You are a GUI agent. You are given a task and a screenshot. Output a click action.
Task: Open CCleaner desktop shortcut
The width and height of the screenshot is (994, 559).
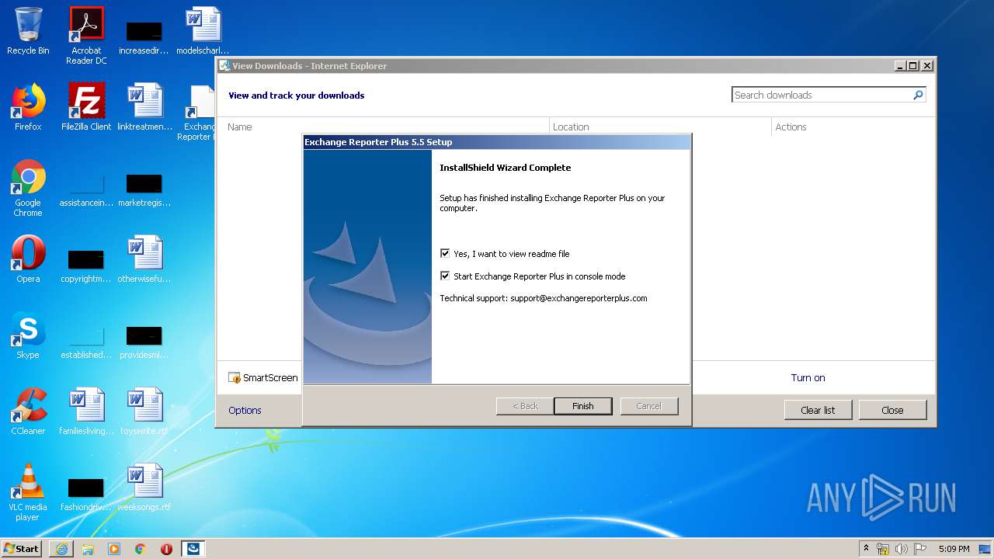(28, 411)
